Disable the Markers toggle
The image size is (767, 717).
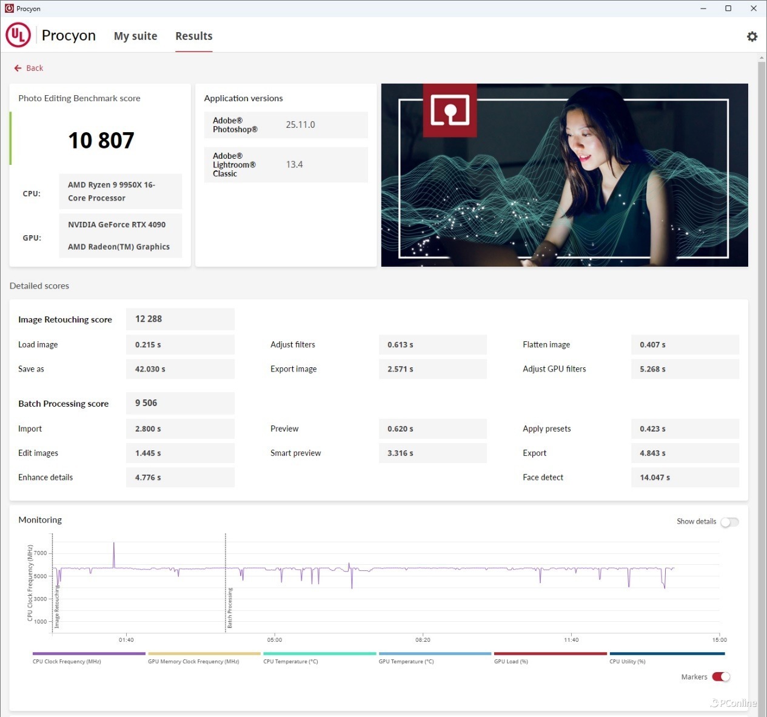(721, 677)
